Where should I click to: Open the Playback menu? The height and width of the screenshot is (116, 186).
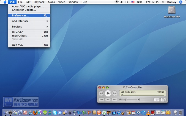(x=39, y=2)
